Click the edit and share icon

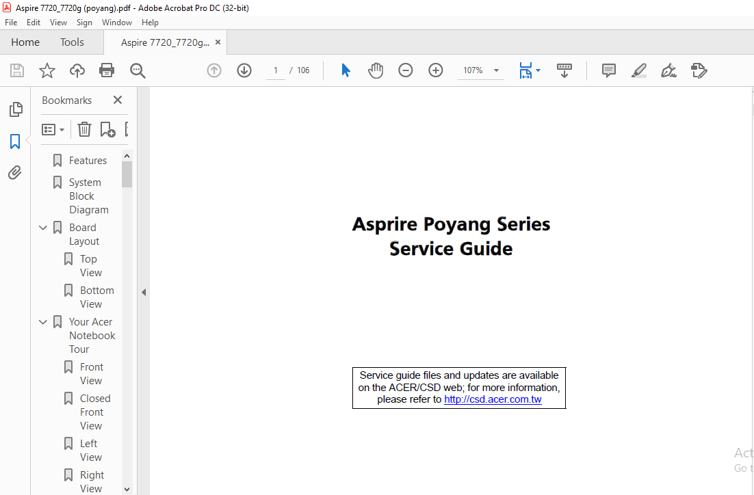click(x=699, y=70)
